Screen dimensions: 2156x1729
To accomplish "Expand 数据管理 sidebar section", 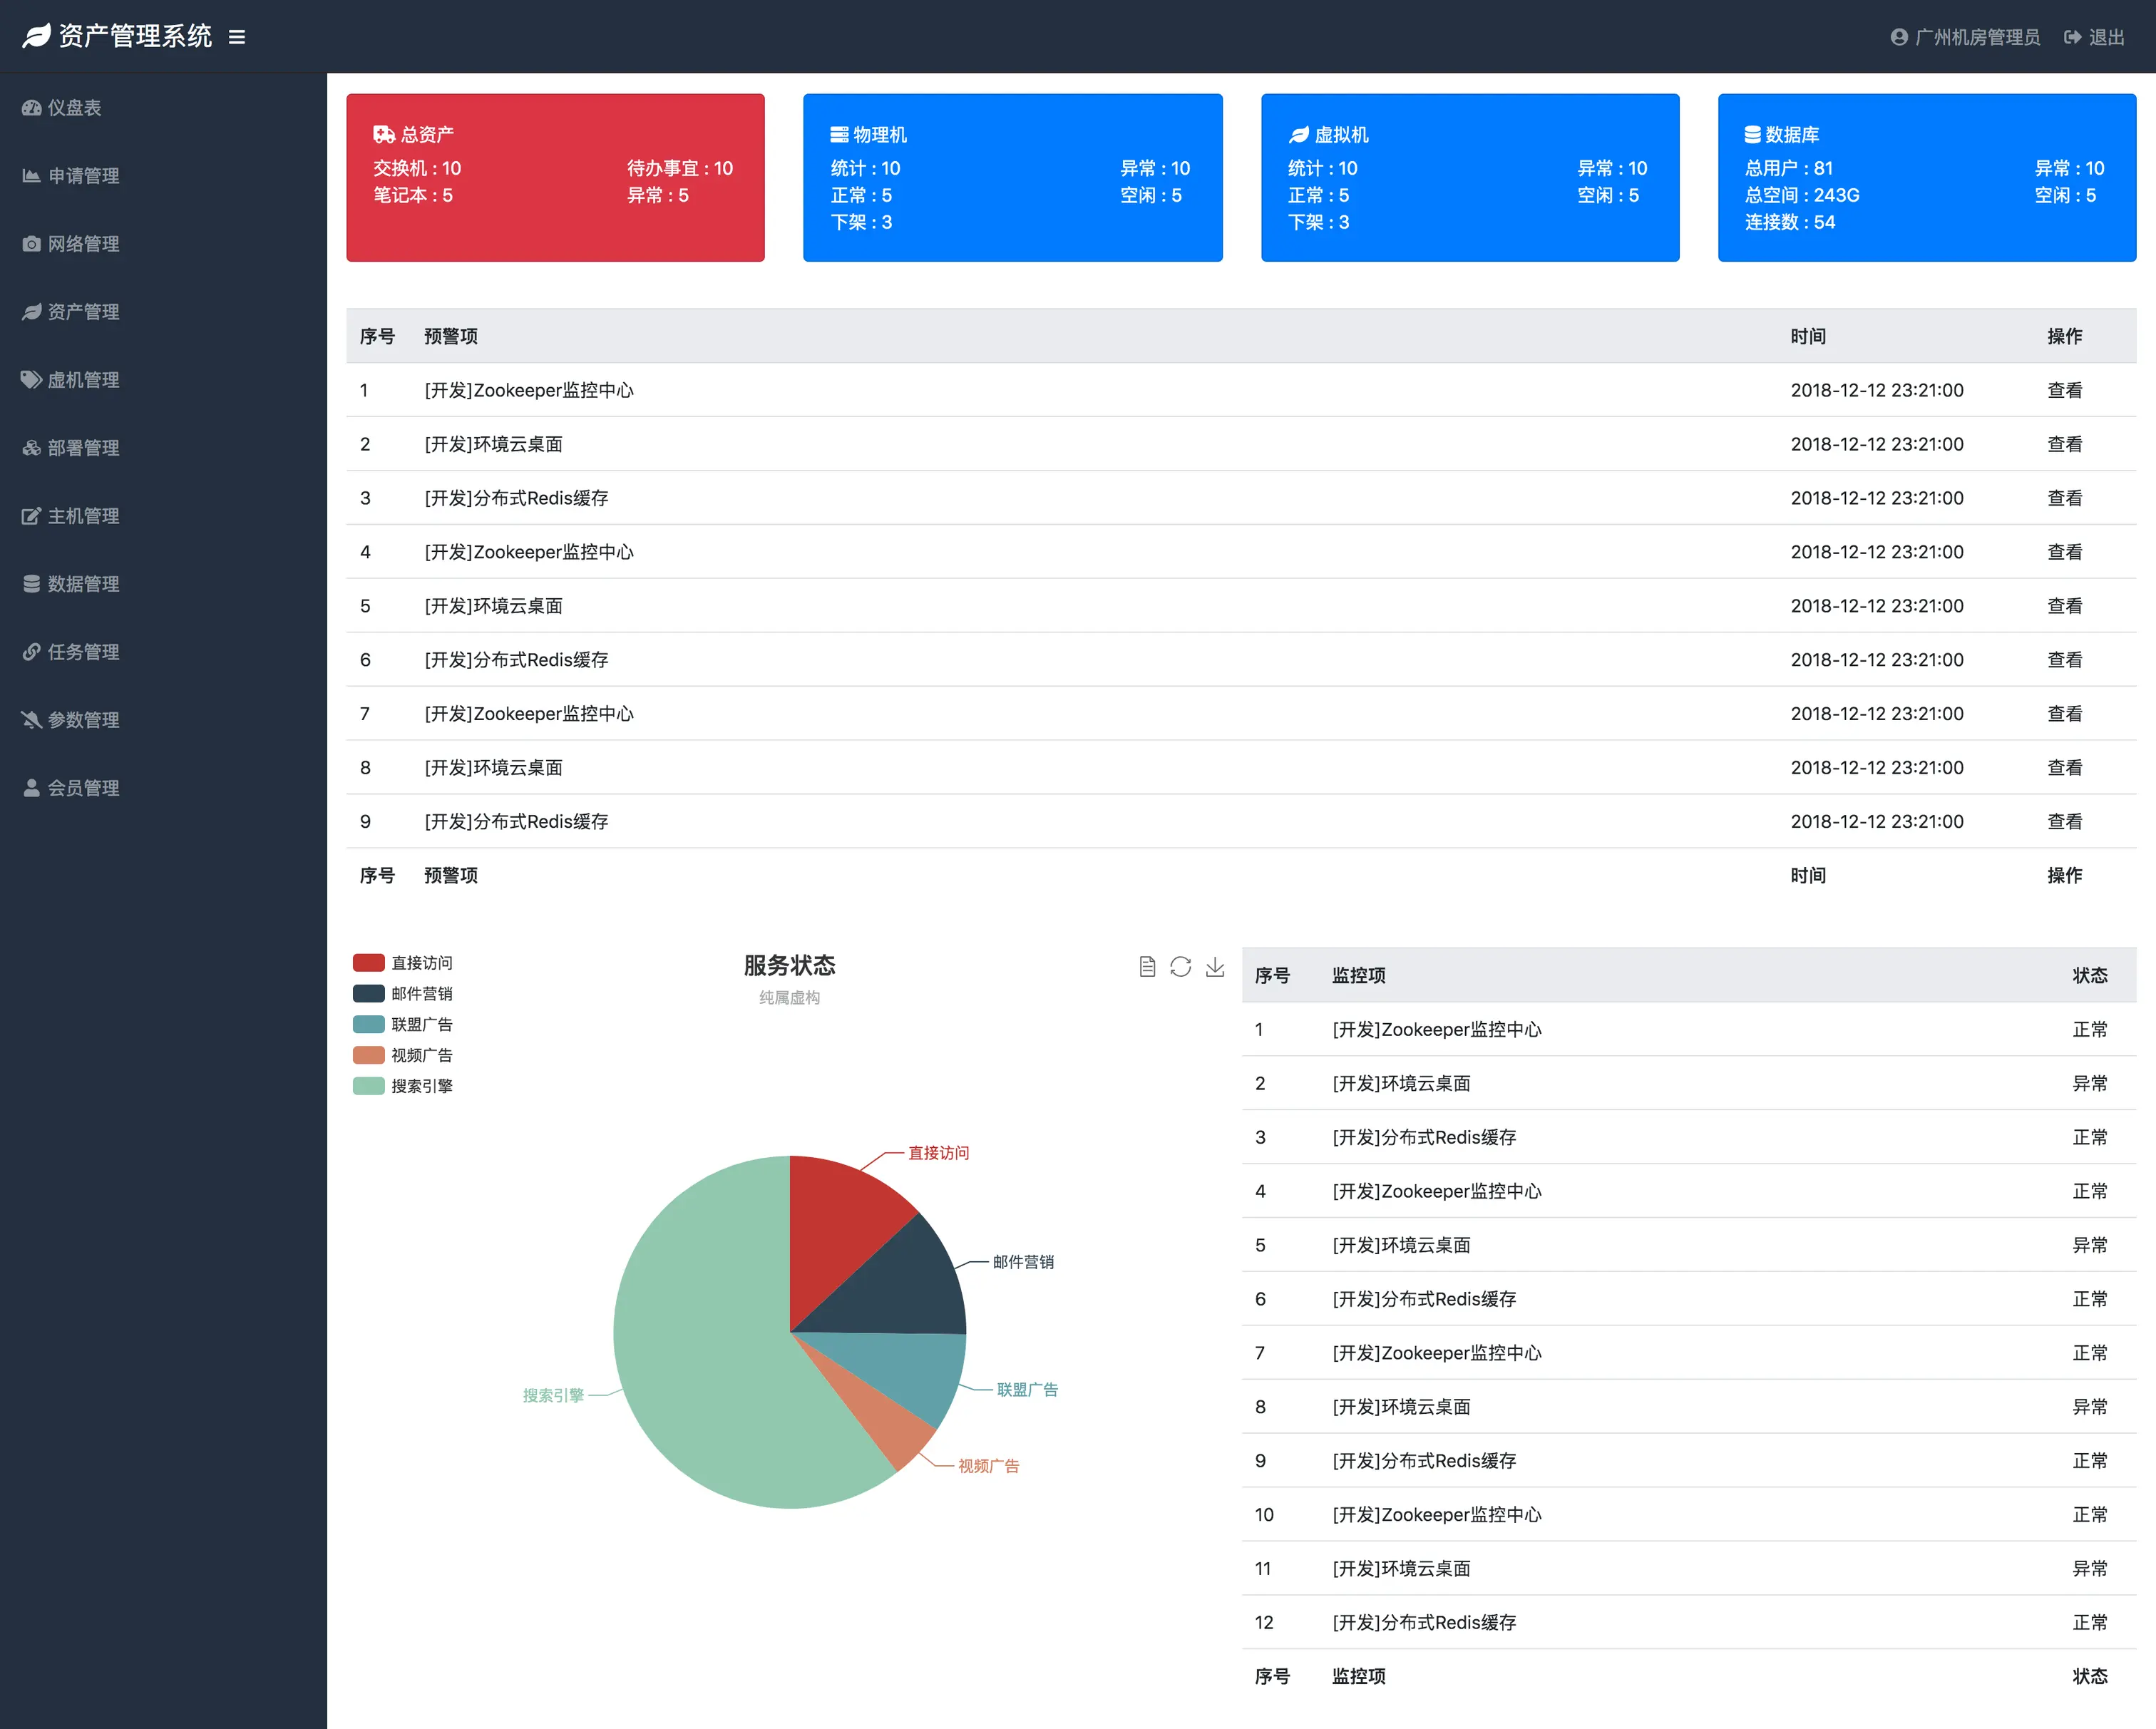I will (83, 584).
